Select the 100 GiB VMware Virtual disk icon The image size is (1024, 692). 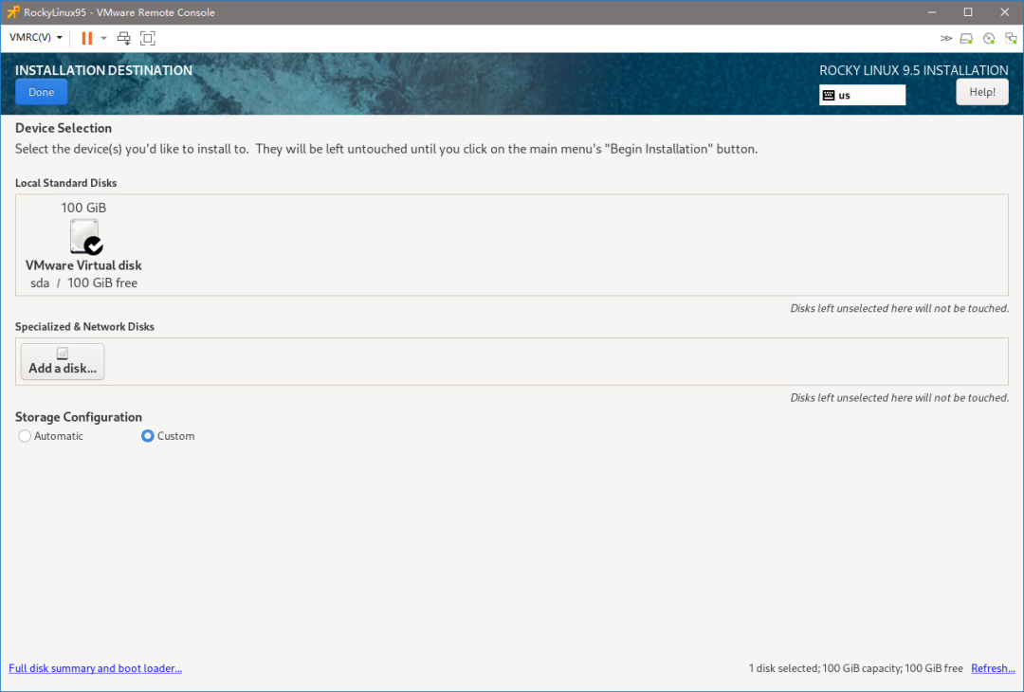tap(85, 236)
